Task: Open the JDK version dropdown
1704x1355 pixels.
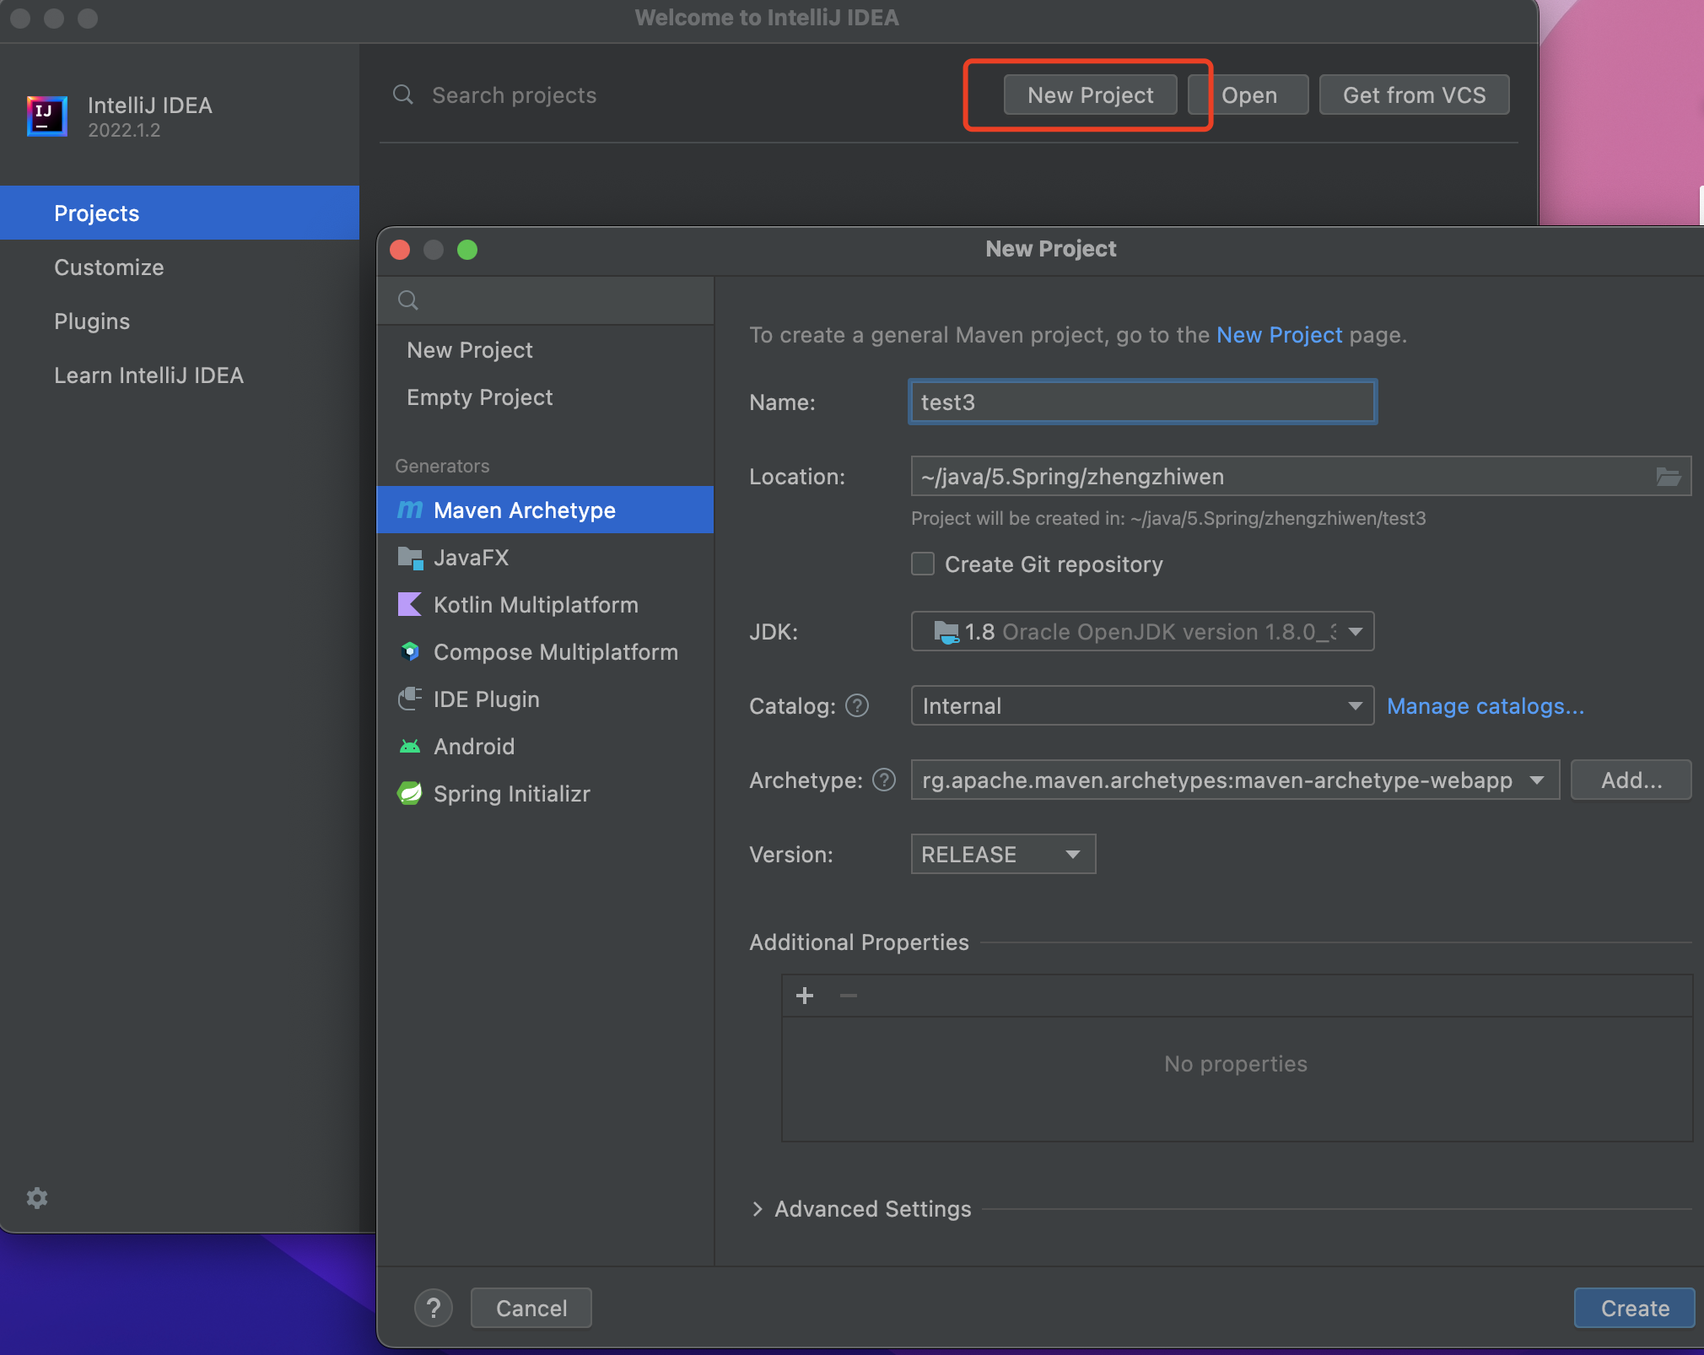Action: (1143, 631)
